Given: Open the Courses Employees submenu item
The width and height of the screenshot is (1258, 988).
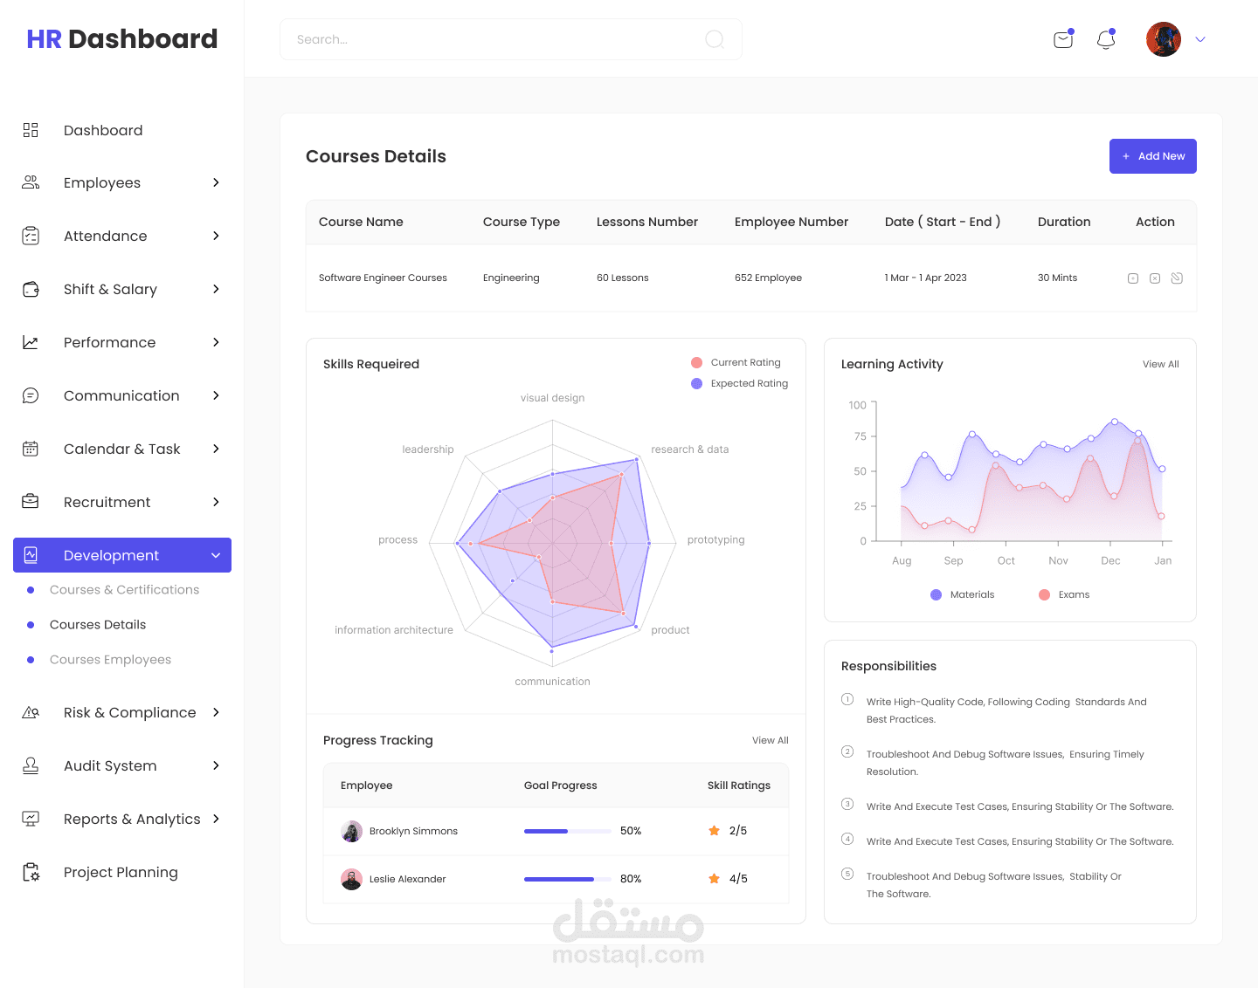Looking at the screenshot, I should coord(110,660).
